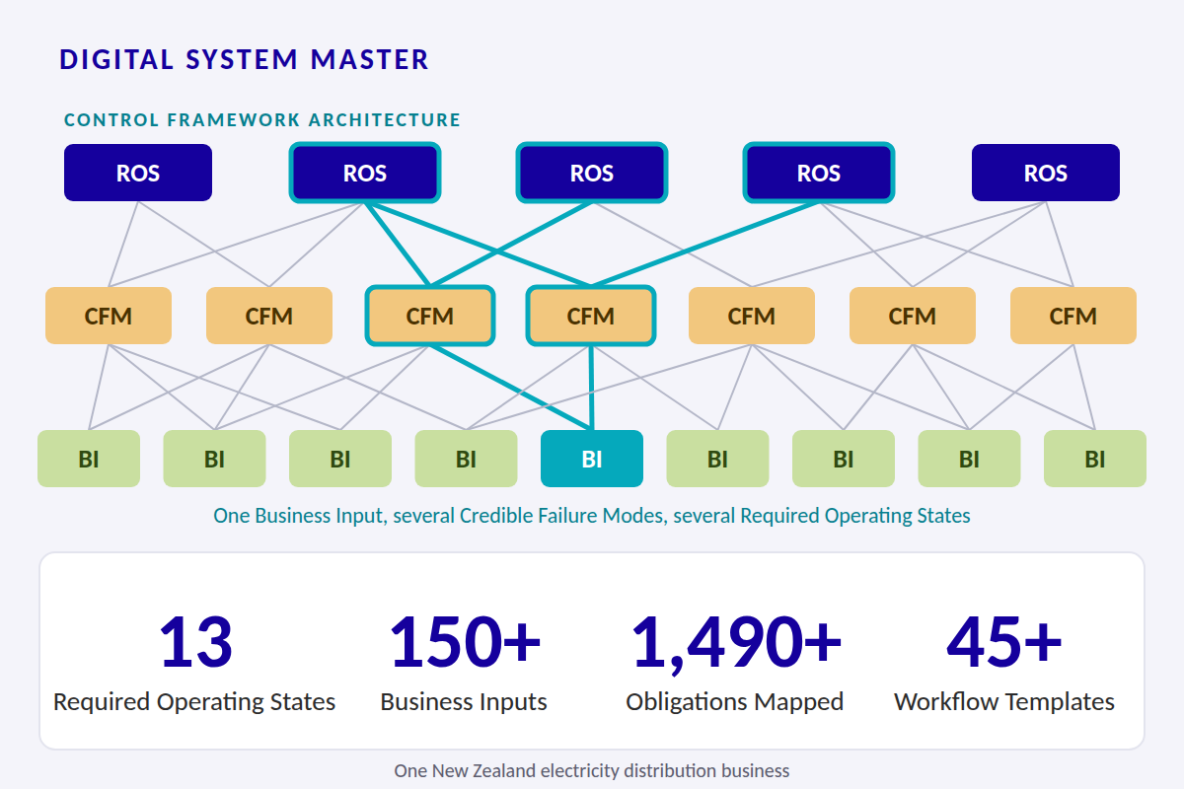1184x789 pixels.
Task: Click the fourth CFM node, teal outlined
Action: 591,316
